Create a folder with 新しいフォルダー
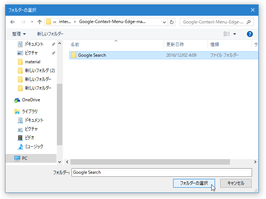 click(50, 34)
